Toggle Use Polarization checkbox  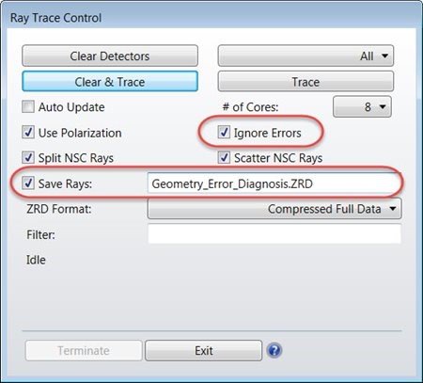28,133
